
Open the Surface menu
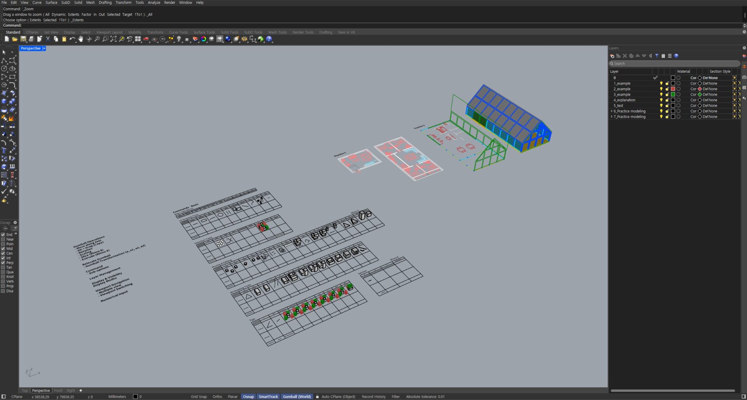(x=51, y=3)
